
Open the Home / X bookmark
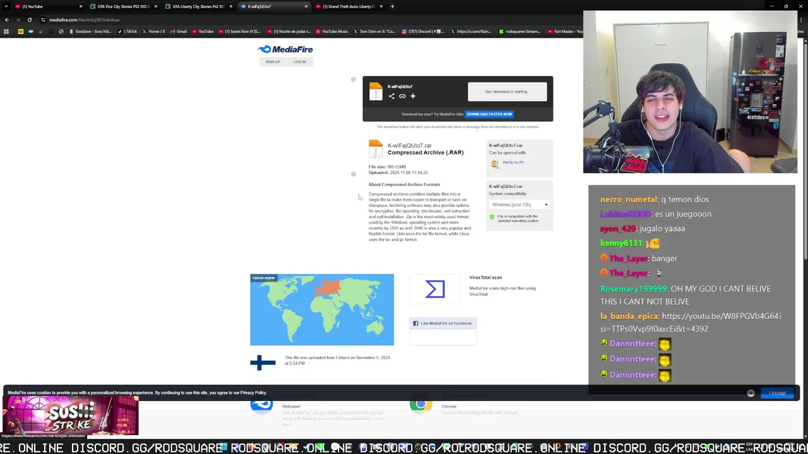pyautogui.click(x=154, y=32)
